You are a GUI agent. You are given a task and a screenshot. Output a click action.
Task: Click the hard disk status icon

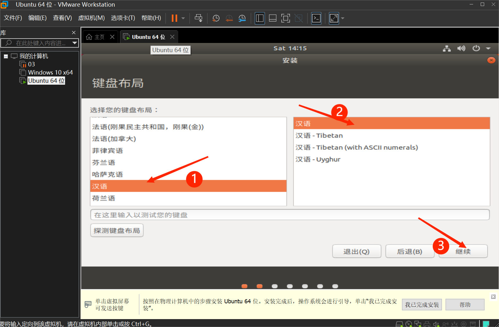399,324
